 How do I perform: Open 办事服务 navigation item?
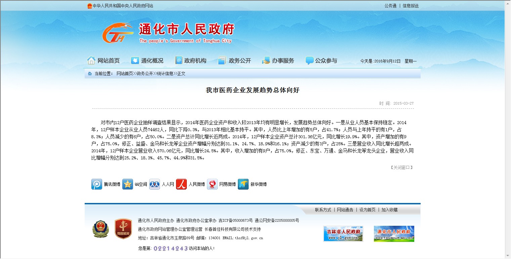pyautogui.click(x=278, y=61)
